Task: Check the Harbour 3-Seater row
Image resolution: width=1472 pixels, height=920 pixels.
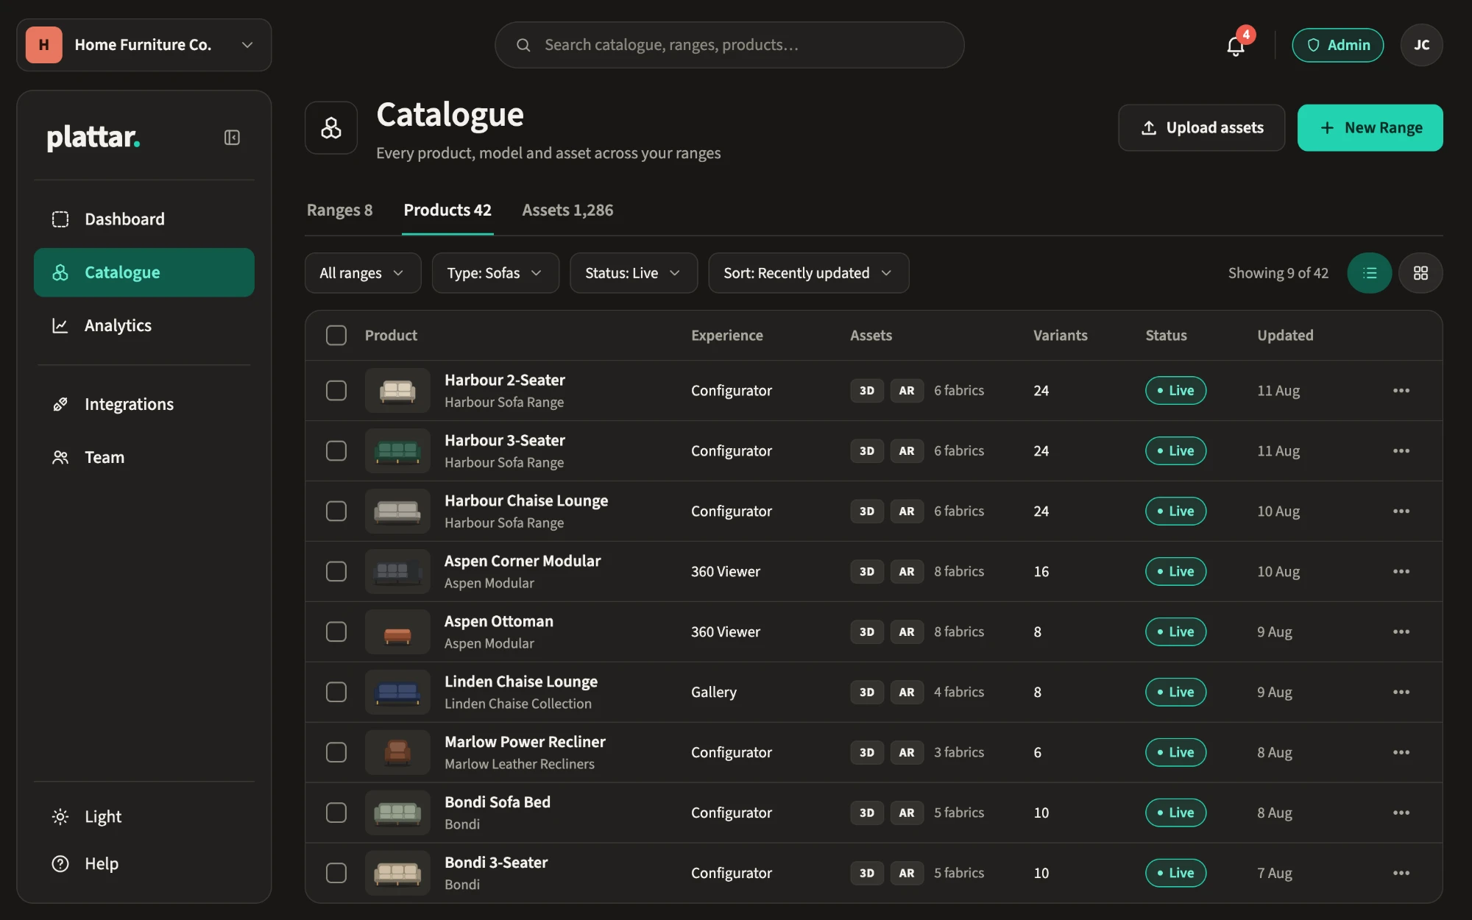Action: (x=336, y=451)
